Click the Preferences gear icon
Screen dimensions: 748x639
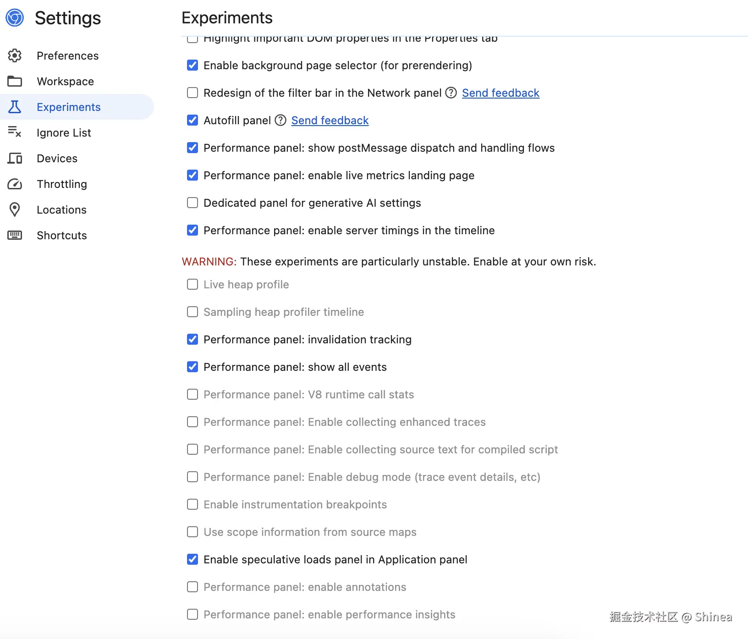coord(15,55)
